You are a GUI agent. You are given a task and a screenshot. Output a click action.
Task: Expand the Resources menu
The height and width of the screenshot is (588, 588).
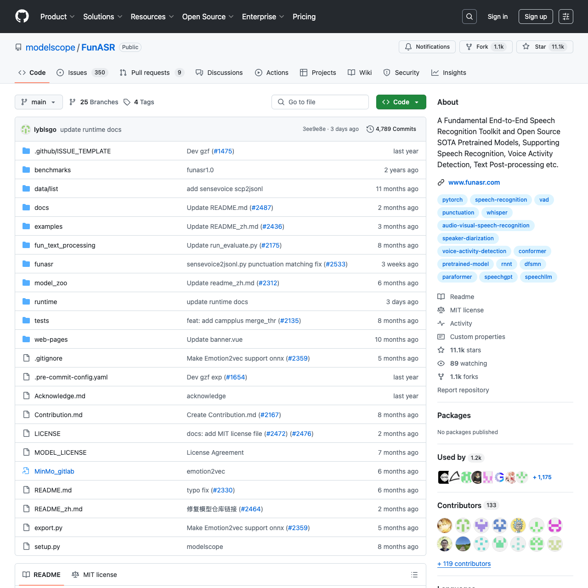[152, 17]
